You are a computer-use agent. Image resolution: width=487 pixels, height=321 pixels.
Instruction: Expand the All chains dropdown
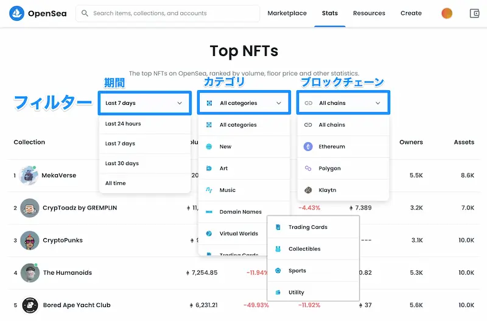tap(343, 103)
